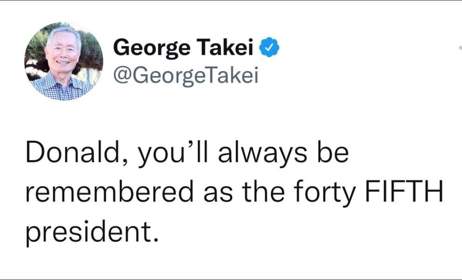Click the gray dot at right edge
462x280 pixels.
tap(460, 48)
